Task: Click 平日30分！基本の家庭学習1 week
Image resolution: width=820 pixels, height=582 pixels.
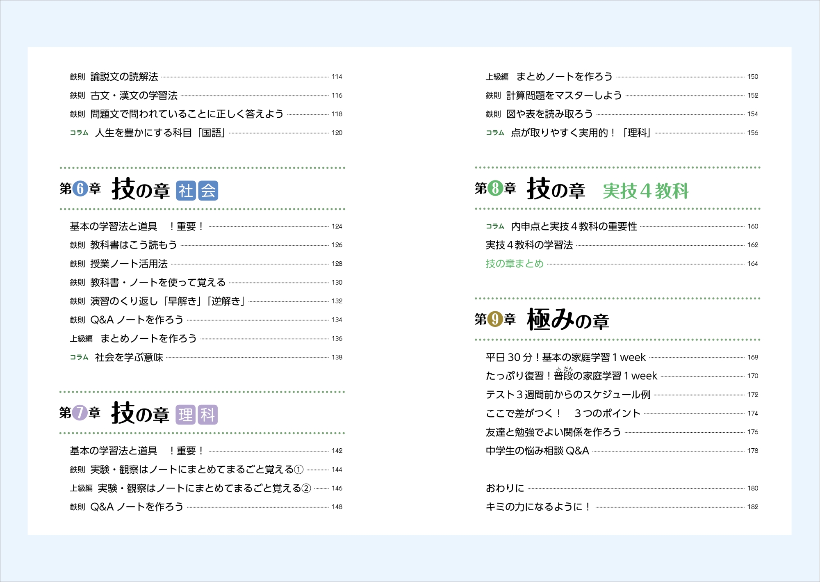Action: (x=566, y=358)
